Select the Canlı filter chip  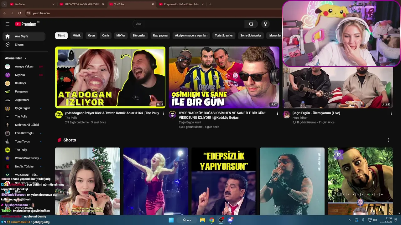106,35
